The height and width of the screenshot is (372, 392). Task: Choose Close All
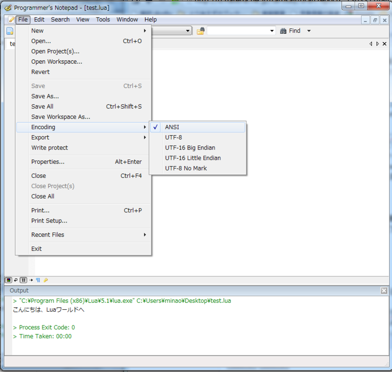coord(83,196)
